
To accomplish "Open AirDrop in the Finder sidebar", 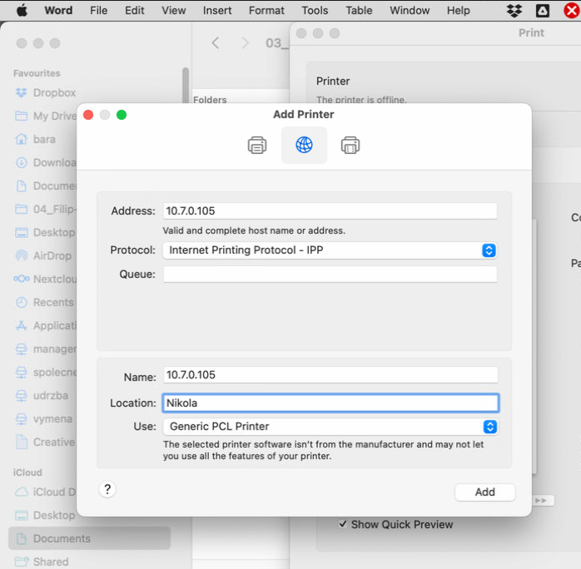I will (52, 256).
